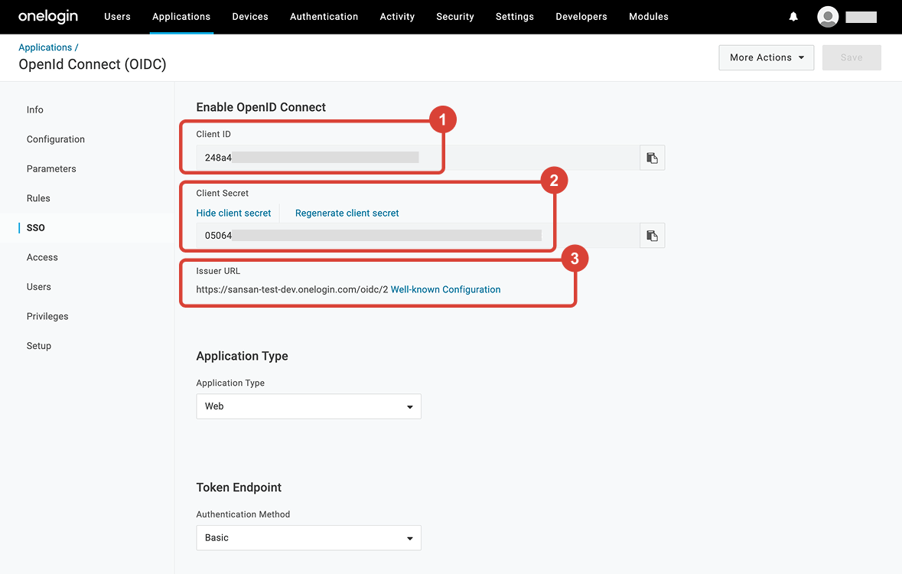The image size is (902, 574).
Task: Open the Users menu in top navigation
Action: tap(117, 17)
